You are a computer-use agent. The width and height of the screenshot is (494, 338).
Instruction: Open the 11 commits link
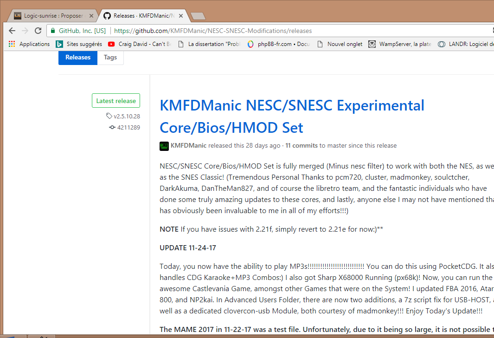pyautogui.click(x=302, y=145)
